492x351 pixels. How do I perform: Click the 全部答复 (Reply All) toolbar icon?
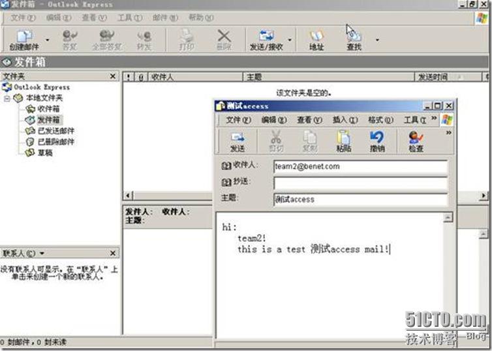click(x=106, y=40)
